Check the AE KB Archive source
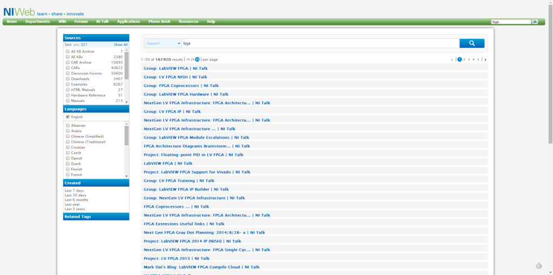The height and width of the screenshot is (275, 553). click(68, 51)
